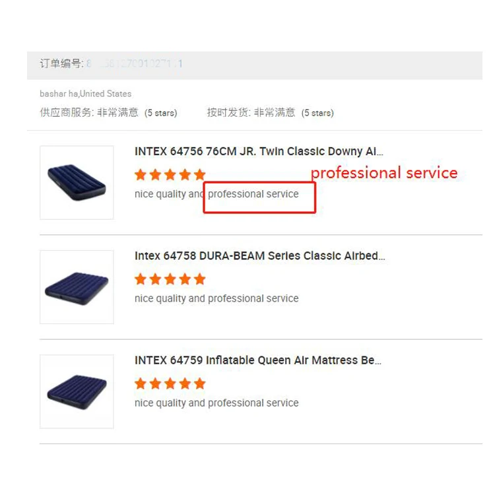Screen dimensions: 495x495
Task: Click fifth star of INTEX 64756 rating
Action: (200, 175)
